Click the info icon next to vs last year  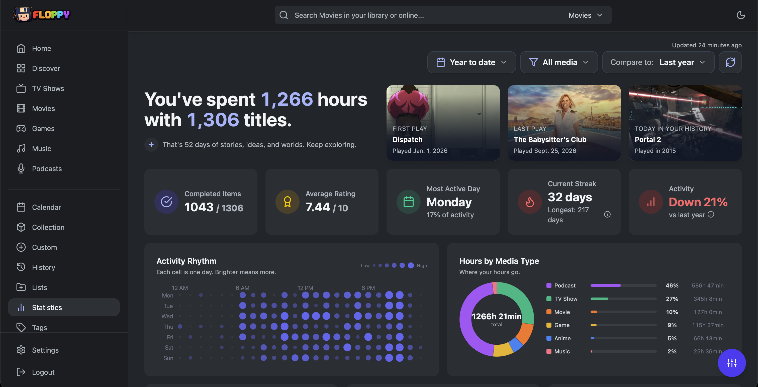pos(711,214)
